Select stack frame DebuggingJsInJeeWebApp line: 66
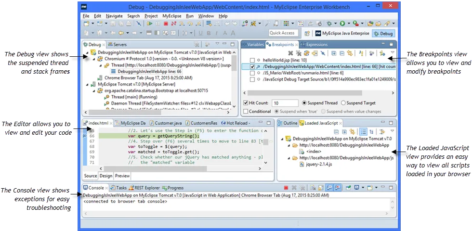Screen dimensions: 472x231 click(x=146, y=71)
